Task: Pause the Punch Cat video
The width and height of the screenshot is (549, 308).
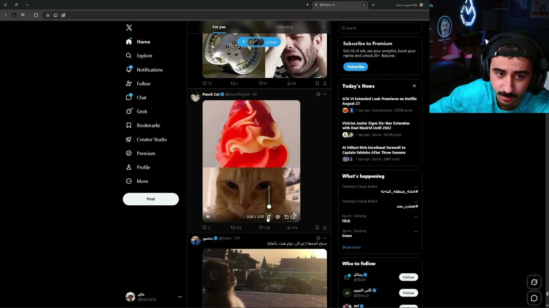Action: [208, 217]
